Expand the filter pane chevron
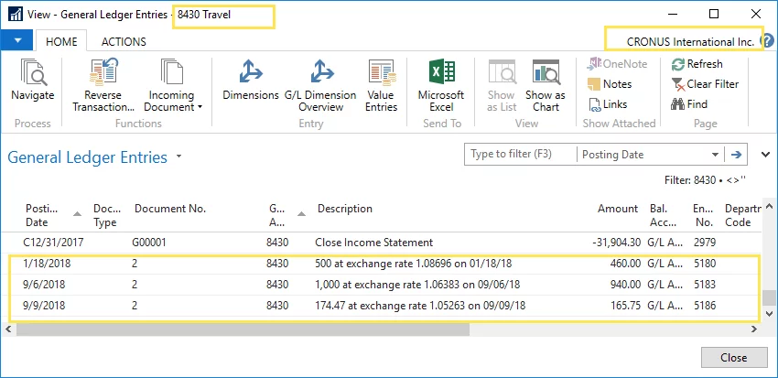Viewport: 778px width, 378px height. coord(764,155)
